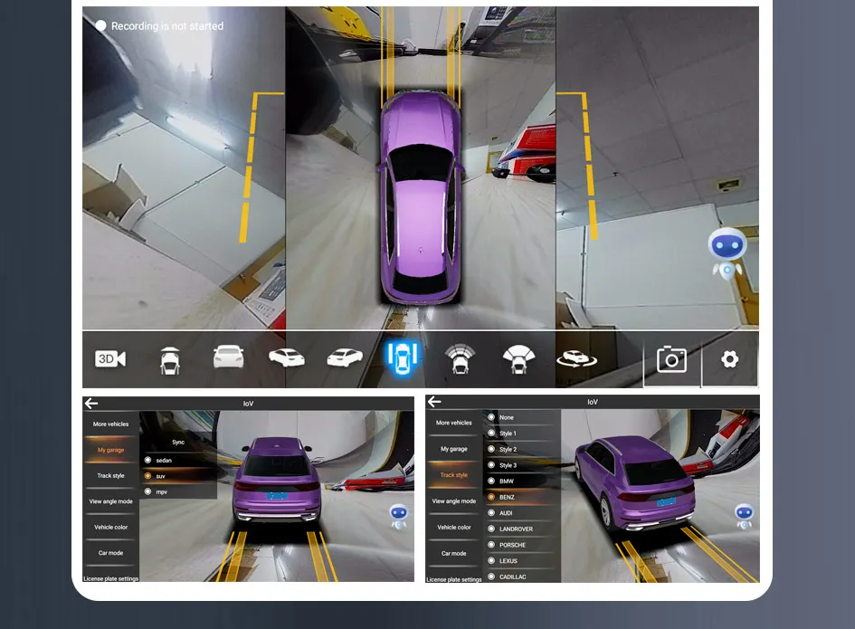855x629 pixels.
Task: Select the PORSCHE radio option
Action: [507, 545]
